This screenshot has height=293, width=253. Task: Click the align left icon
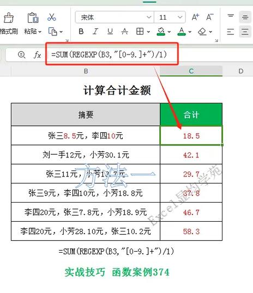[x=231, y=32]
